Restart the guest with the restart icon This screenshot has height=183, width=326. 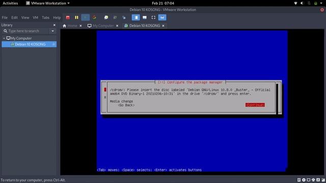(x=94, y=18)
